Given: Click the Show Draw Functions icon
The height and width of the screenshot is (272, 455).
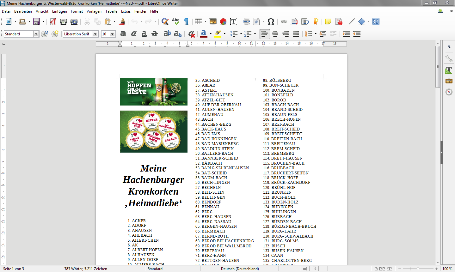Looking at the screenshot, I should (x=376, y=21).
